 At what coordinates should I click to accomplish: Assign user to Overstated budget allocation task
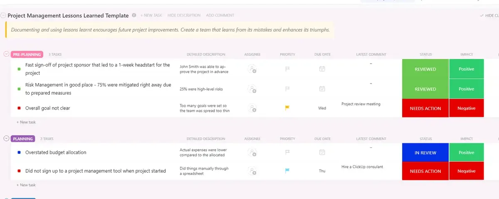252,153
